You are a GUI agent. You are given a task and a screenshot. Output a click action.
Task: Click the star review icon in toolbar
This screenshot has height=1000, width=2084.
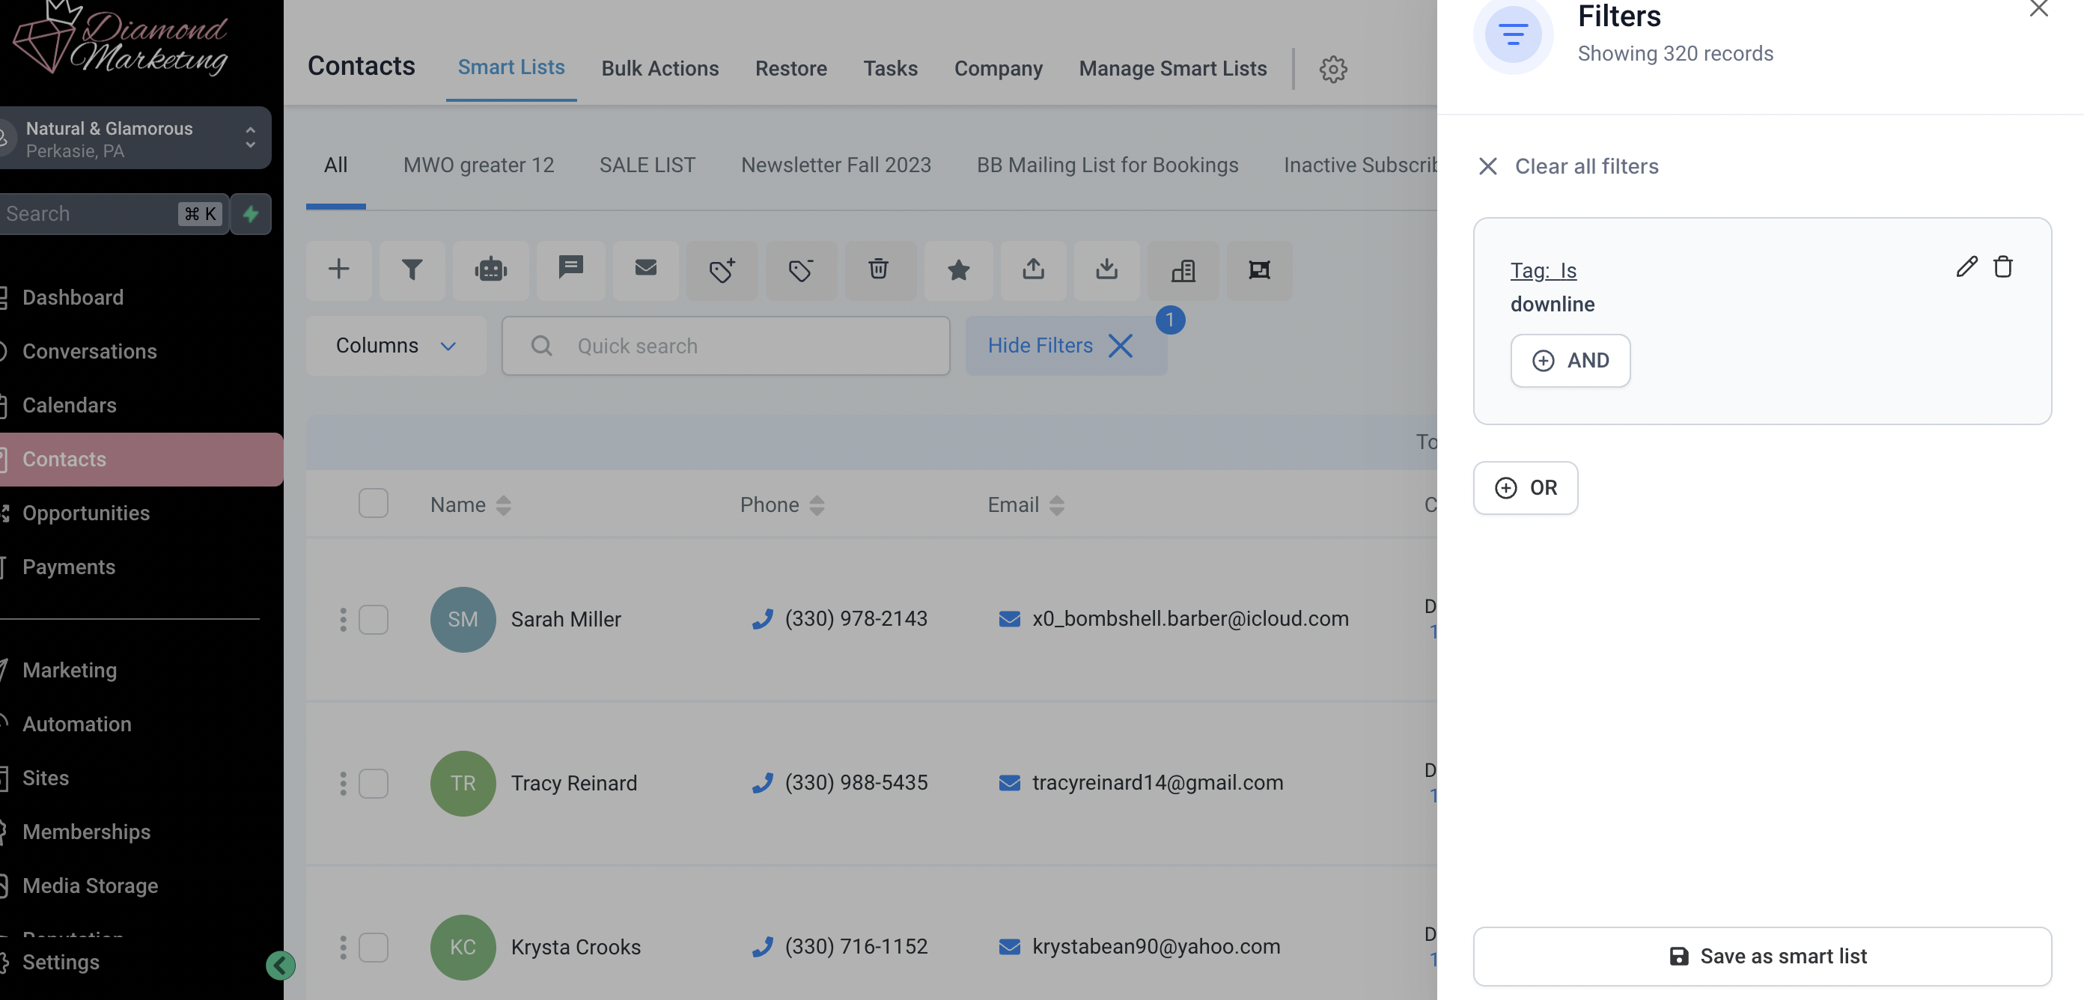(x=958, y=269)
